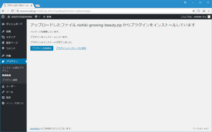Select インストール済みプラグイン submenu item
The image size is (212, 132).
tap(13, 69)
